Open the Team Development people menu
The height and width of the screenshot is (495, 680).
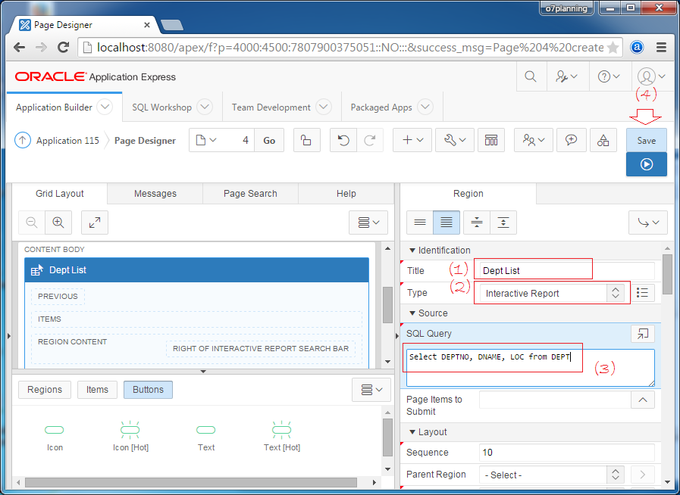tap(534, 140)
